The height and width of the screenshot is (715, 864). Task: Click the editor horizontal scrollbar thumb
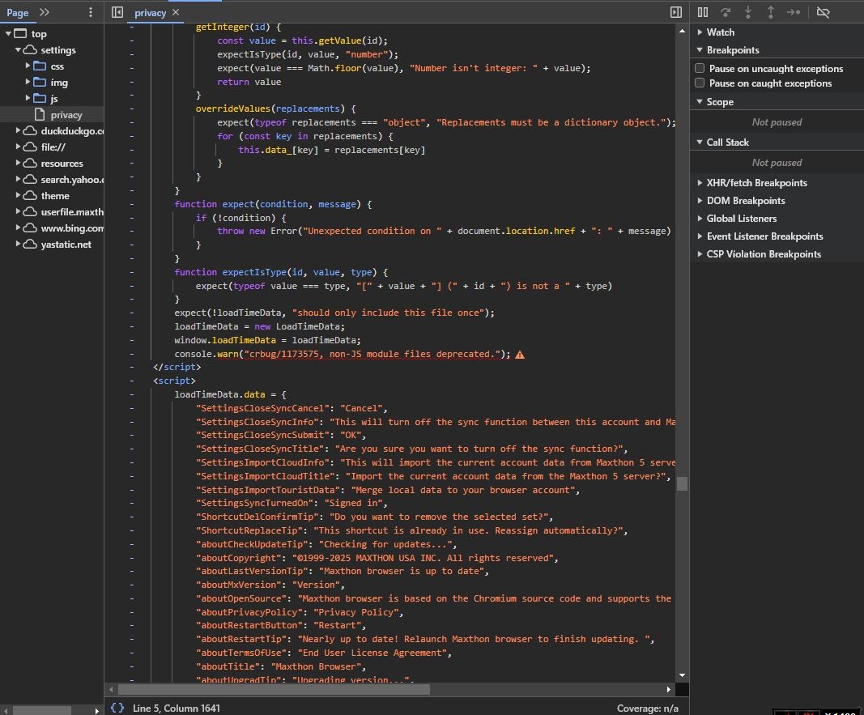pos(274,689)
